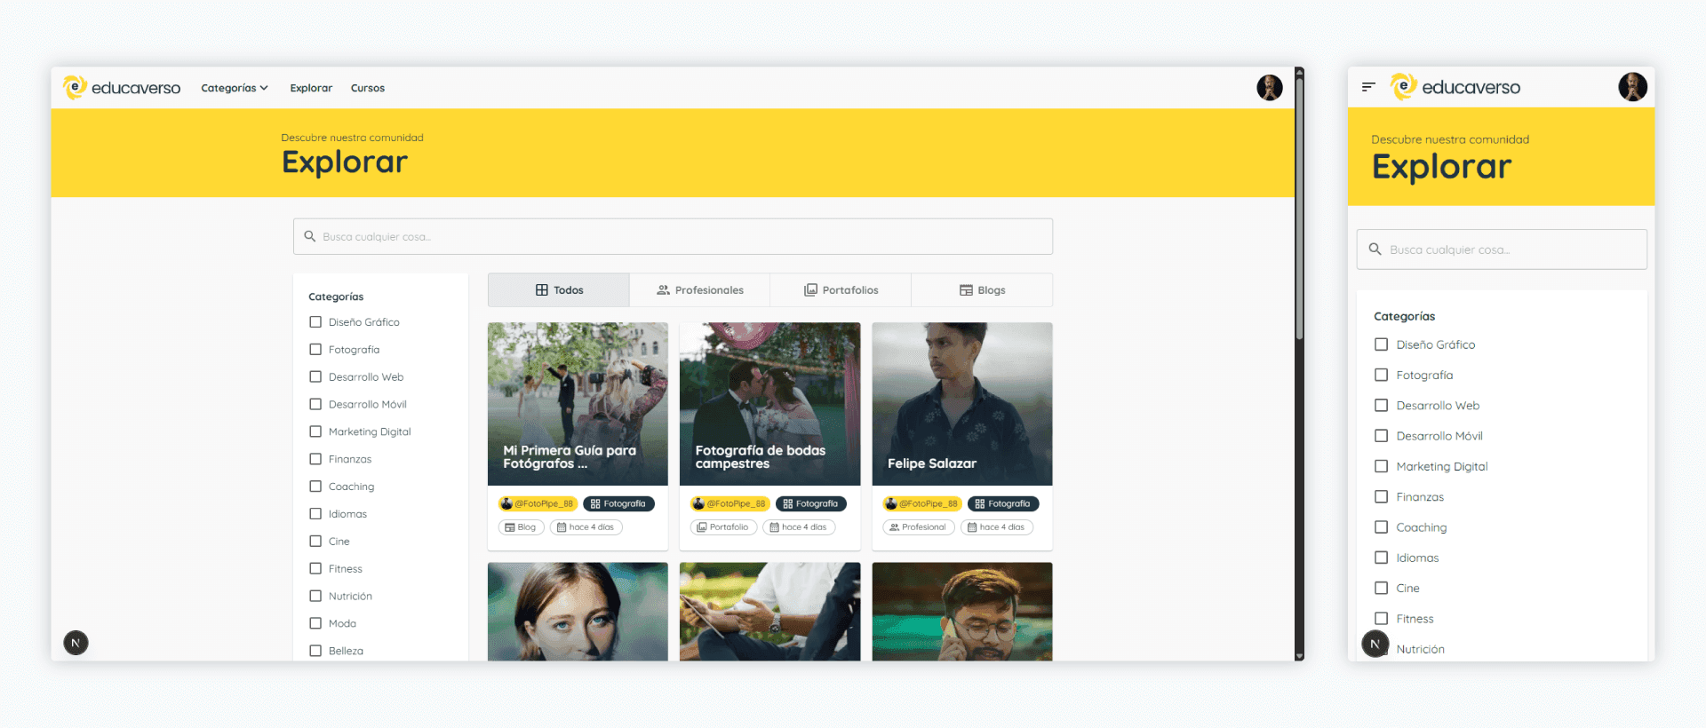The image size is (1706, 728).
Task: Open the Felipe Salazar profile card
Action: (x=962, y=404)
